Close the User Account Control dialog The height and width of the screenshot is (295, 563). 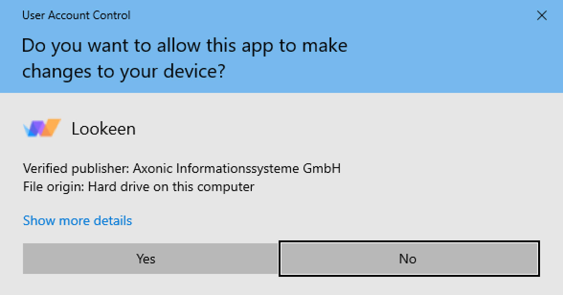point(541,16)
